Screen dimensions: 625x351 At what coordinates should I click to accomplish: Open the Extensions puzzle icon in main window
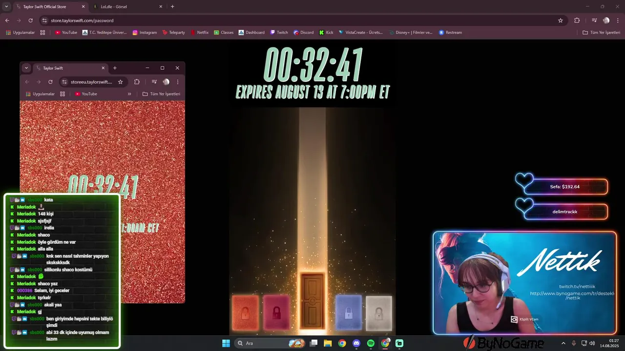pos(577,20)
